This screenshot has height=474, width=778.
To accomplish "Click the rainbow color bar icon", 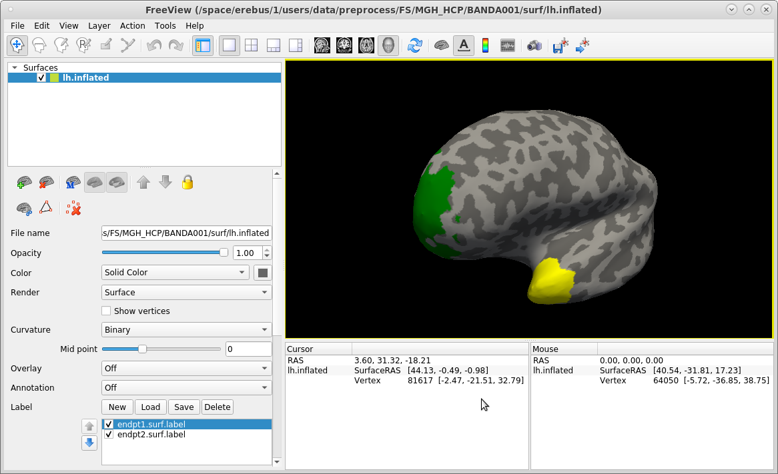I will click(485, 45).
